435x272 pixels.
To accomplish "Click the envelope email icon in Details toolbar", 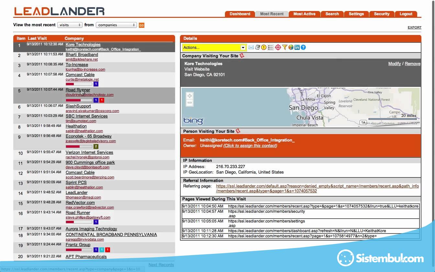I will pyautogui.click(x=251, y=47).
